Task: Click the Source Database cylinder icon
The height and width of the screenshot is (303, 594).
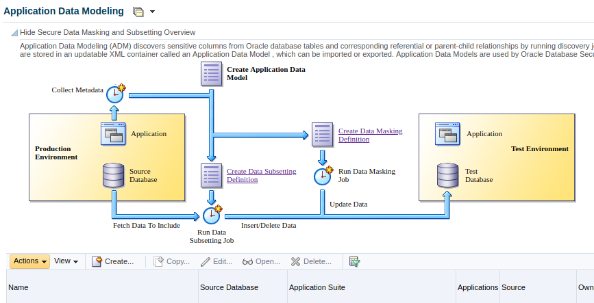Action: (x=114, y=175)
